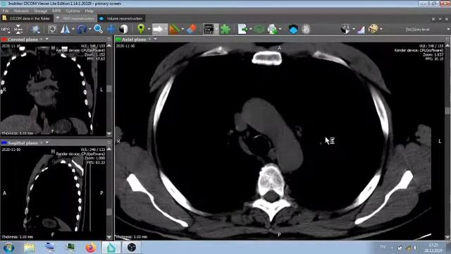Click the green location marker tool
This screenshot has height=254, width=451.
pyautogui.click(x=141, y=29)
